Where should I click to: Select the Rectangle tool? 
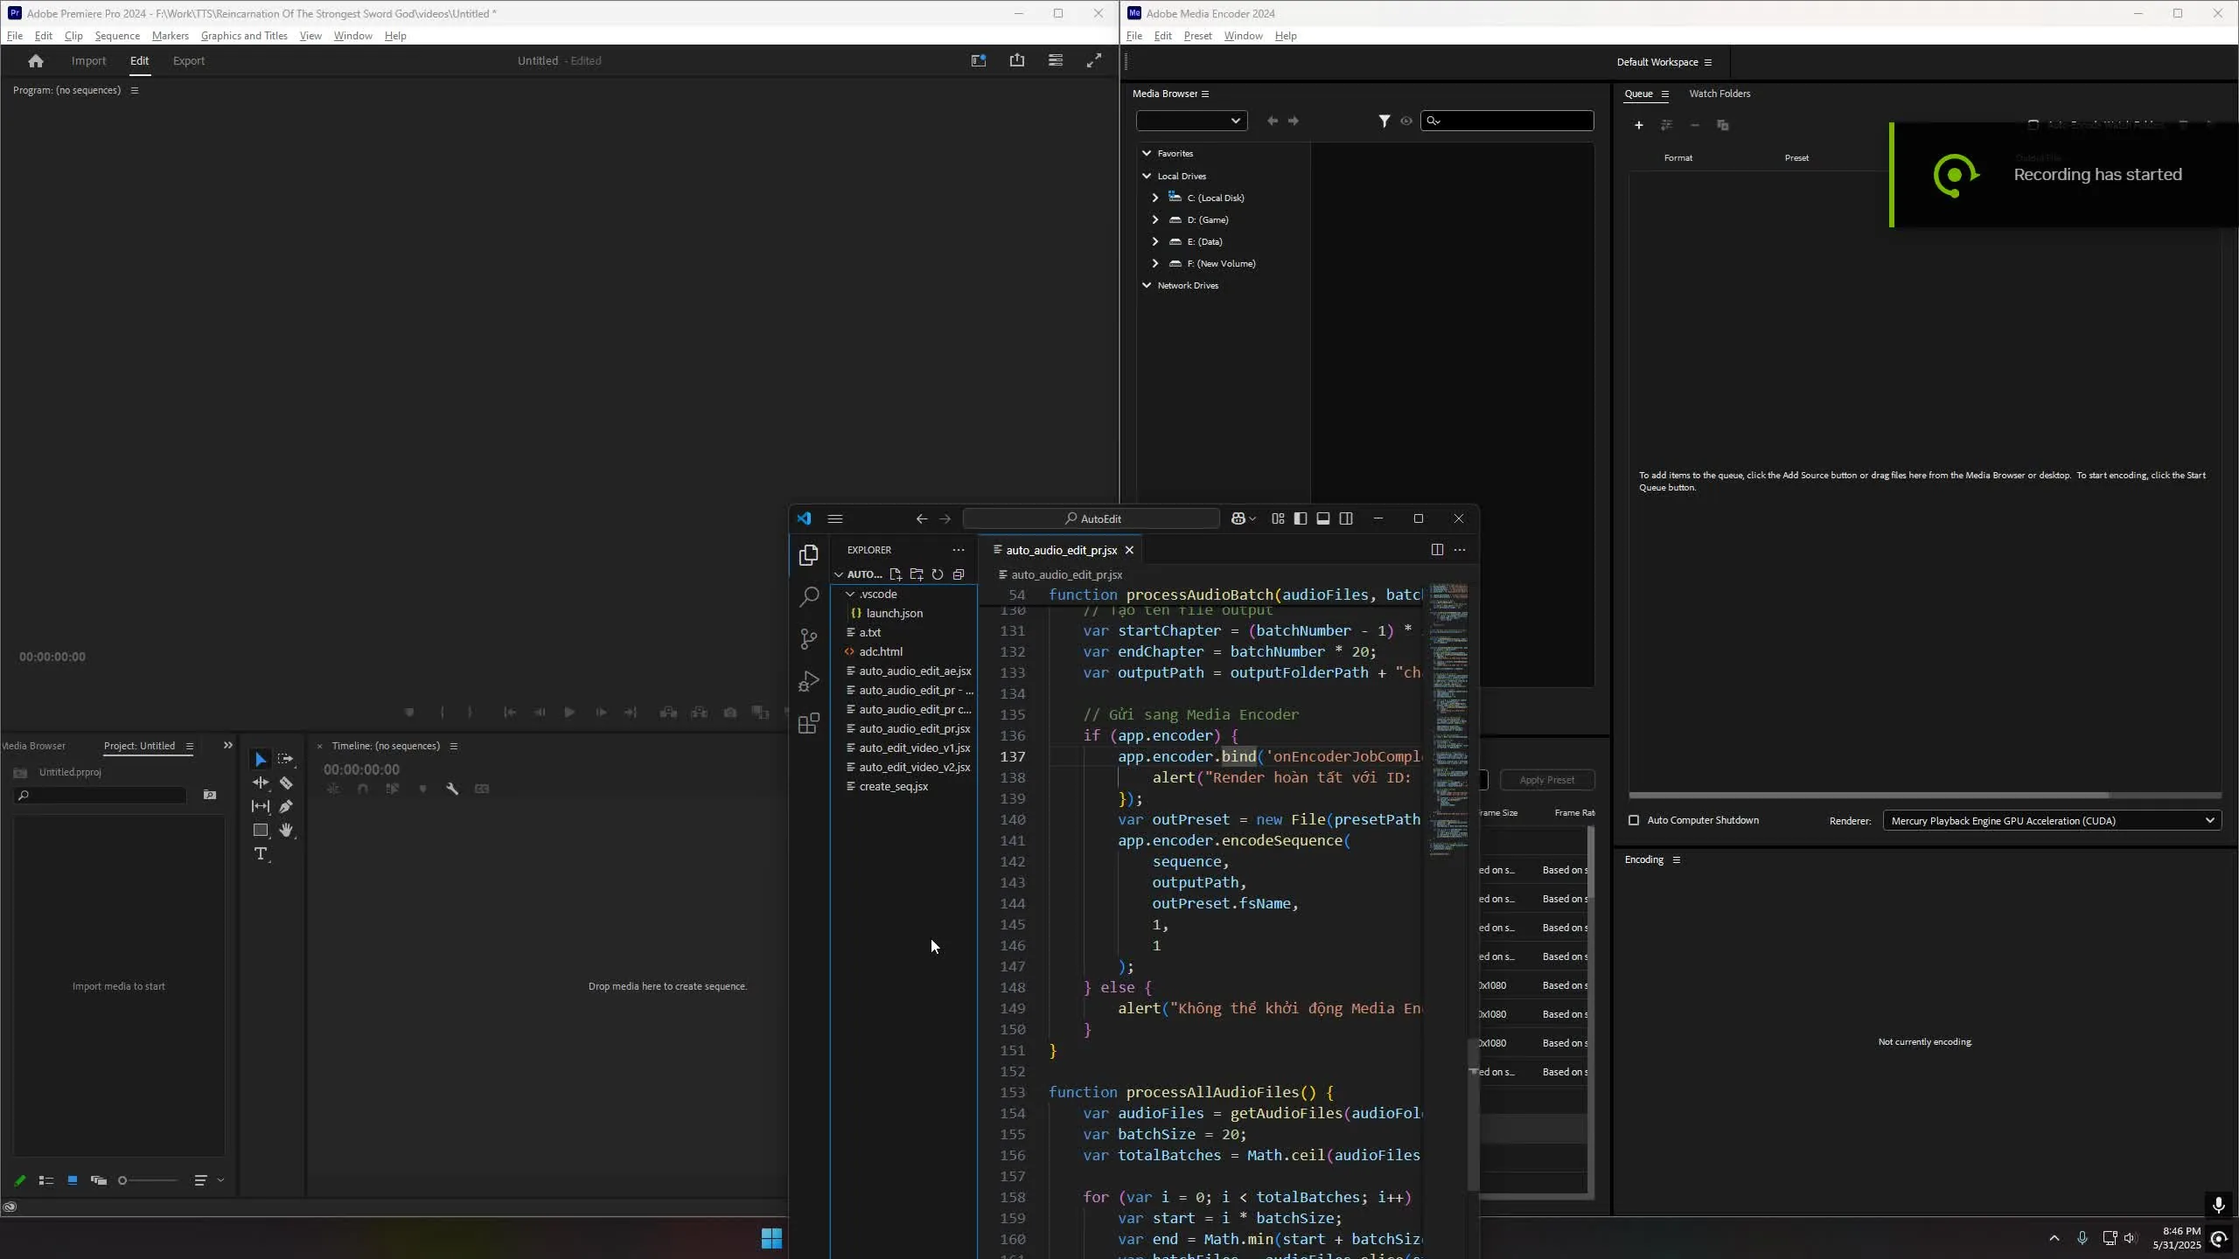(261, 831)
